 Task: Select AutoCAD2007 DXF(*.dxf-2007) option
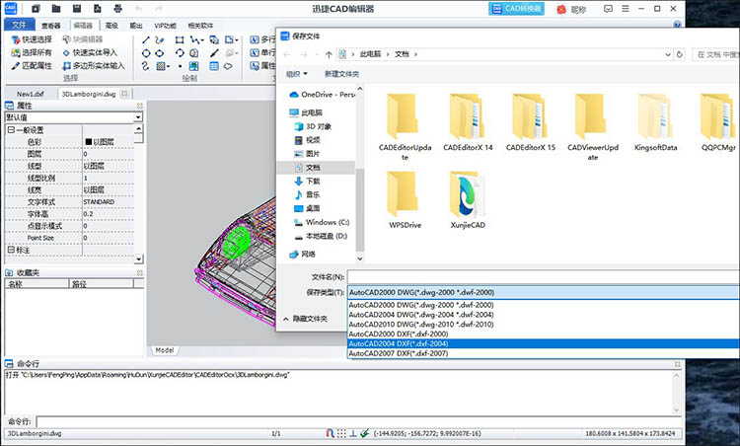click(x=543, y=353)
